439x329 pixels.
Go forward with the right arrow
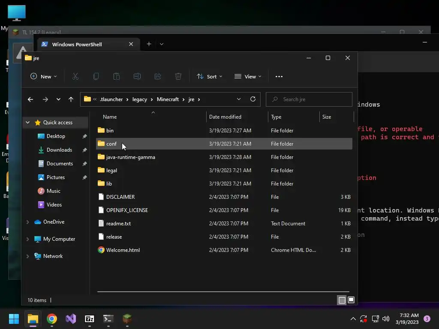pyautogui.click(x=45, y=99)
